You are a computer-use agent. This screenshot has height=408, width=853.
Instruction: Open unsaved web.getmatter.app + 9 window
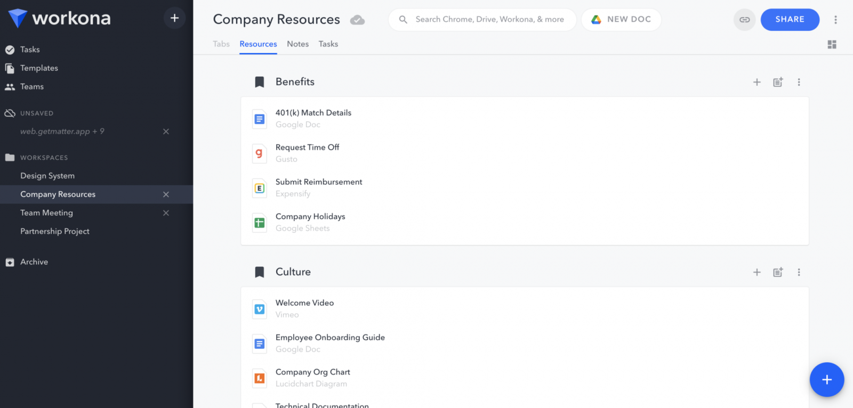[x=62, y=132]
